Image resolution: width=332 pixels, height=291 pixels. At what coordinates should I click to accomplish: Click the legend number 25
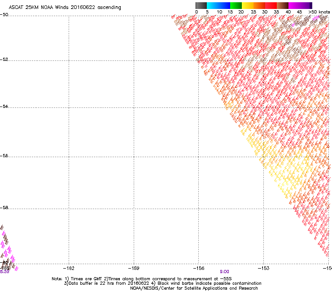point(253,12)
